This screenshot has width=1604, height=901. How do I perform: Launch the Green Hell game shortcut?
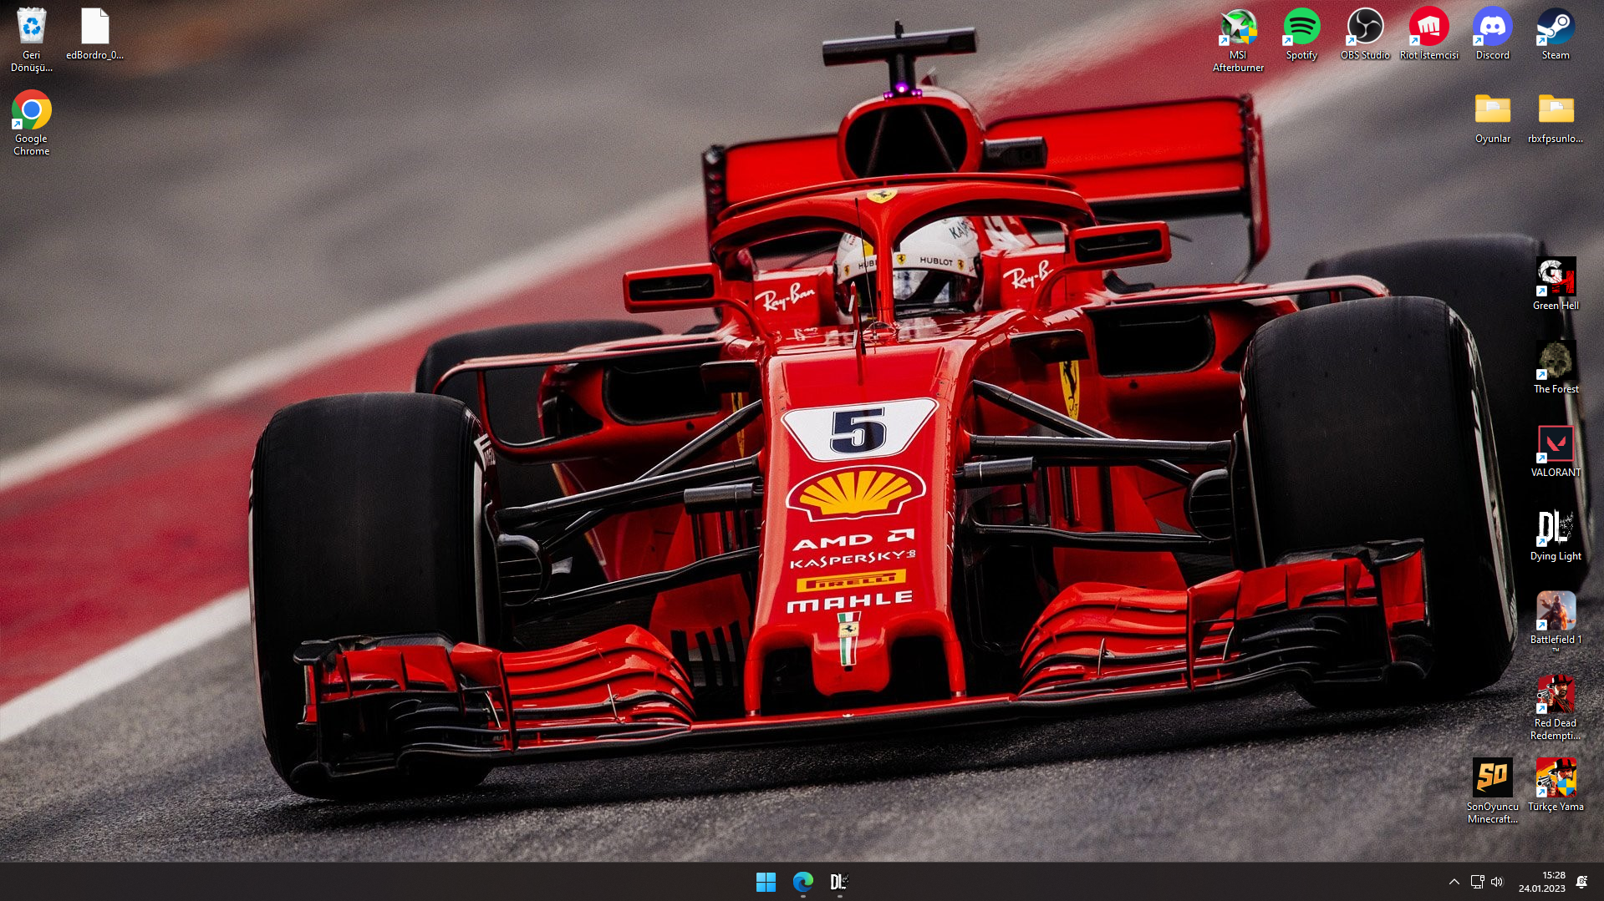coord(1556,284)
